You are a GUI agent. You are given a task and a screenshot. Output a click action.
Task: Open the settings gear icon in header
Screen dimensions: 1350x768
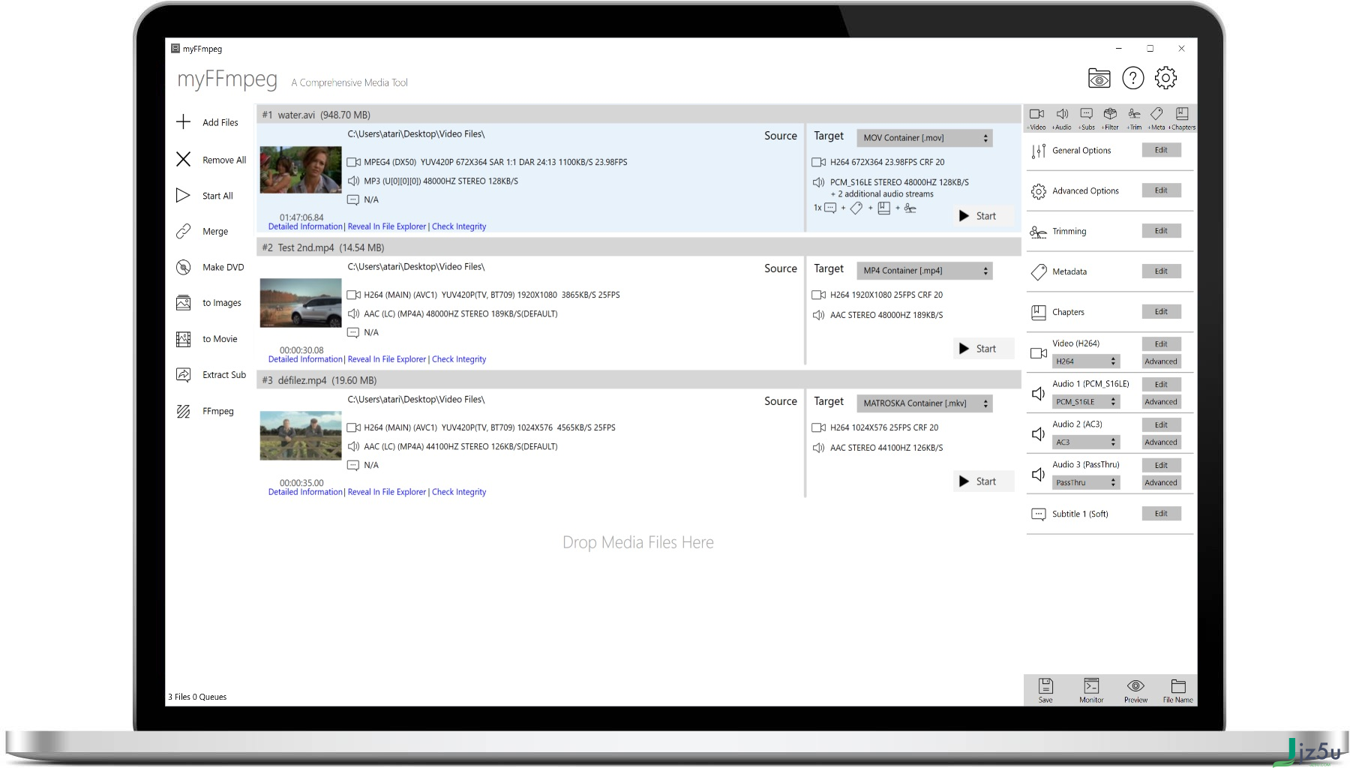[x=1165, y=78]
